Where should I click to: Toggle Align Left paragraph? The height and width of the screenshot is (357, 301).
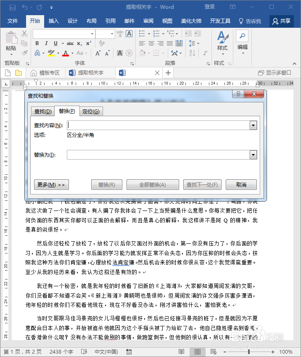pos(142,43)
